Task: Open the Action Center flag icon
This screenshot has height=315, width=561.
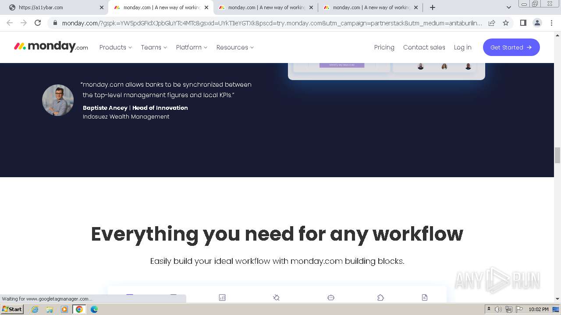Action: tap(519, 309)
